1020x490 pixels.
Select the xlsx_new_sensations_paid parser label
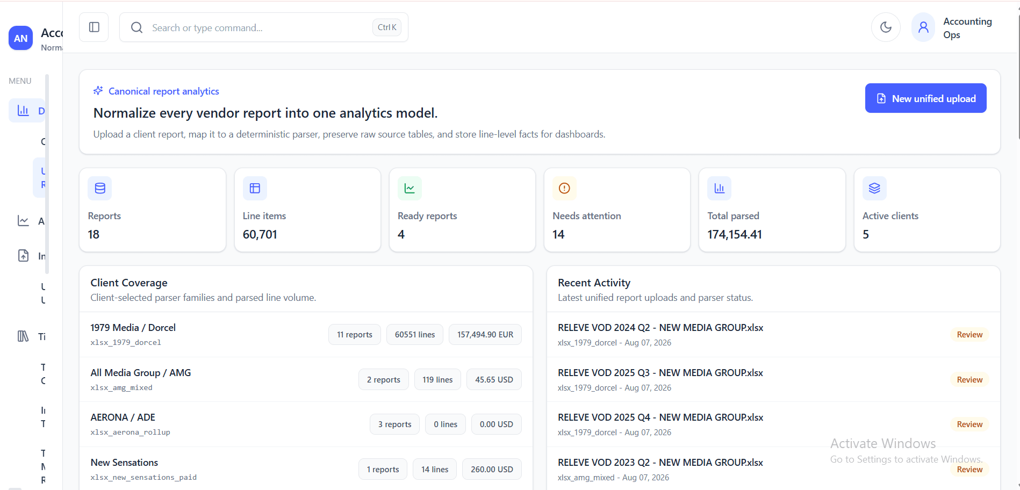coord(143,477)
